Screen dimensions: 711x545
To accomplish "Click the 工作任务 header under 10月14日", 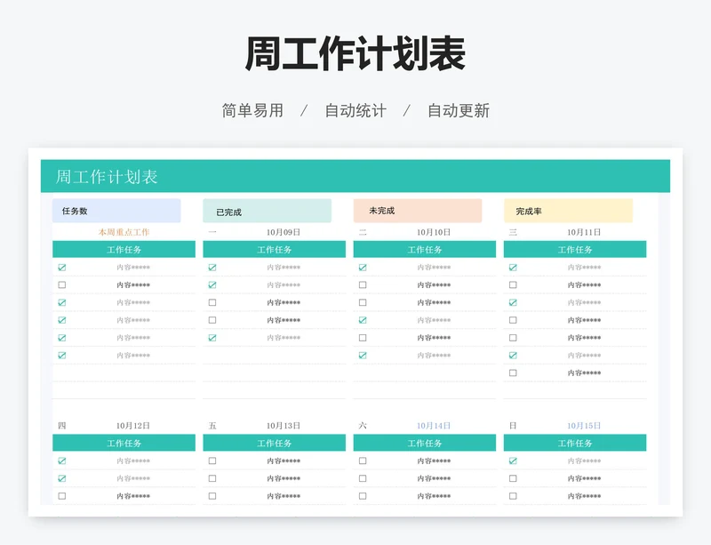I will click(425, 443).
